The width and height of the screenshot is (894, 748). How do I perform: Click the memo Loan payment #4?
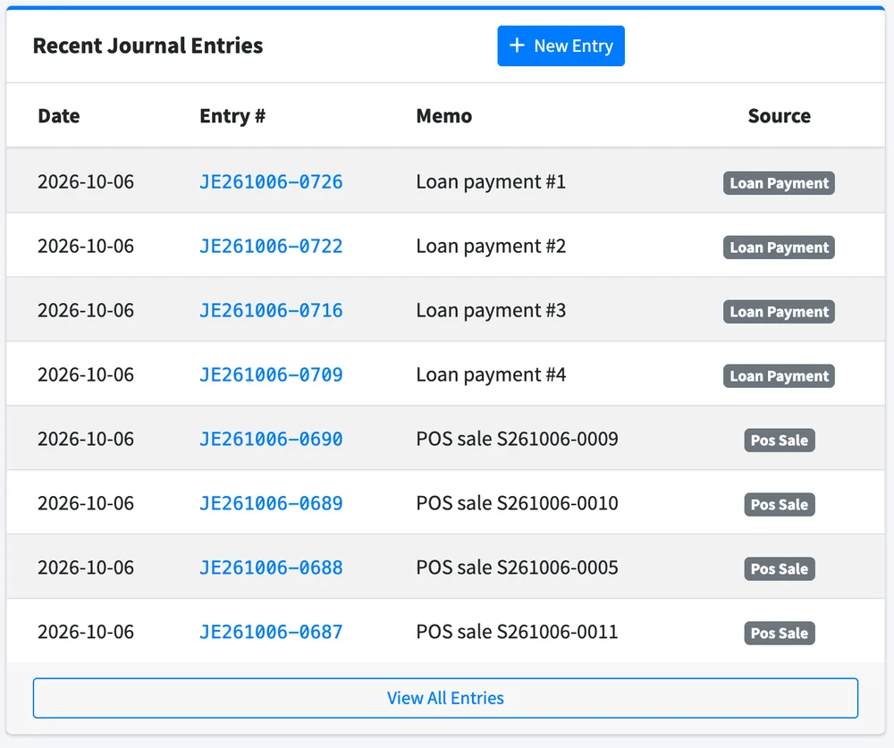(491, 375)
